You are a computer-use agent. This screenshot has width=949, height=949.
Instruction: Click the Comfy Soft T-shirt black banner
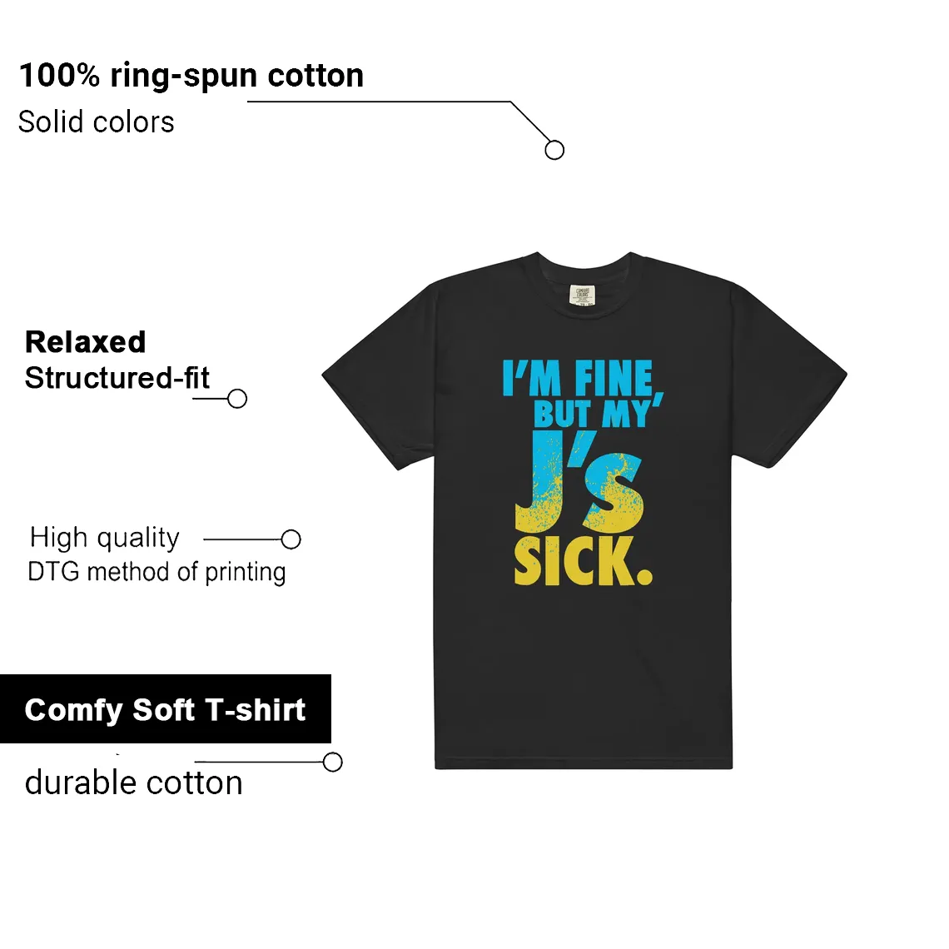[165, 708]
